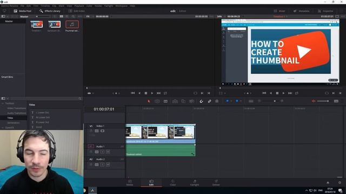Screen dimensions: 346x194
Task: Open the Inspector panel
Action: point(325,11)
